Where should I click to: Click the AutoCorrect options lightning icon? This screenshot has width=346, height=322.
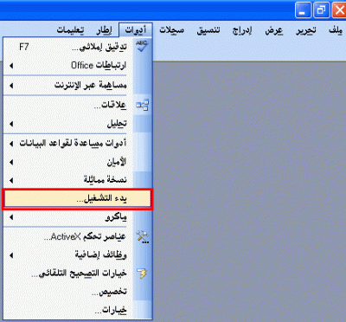[142, 274]
